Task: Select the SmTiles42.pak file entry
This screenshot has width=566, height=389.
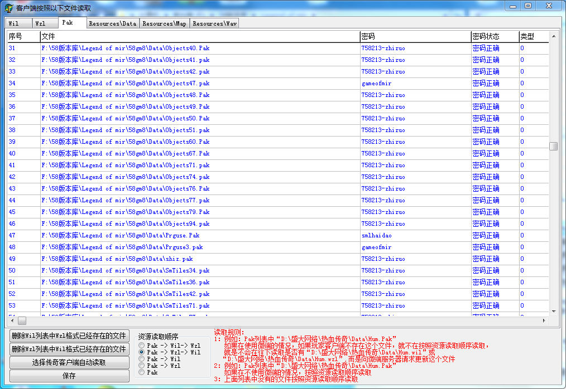Action: coord(278,294)
